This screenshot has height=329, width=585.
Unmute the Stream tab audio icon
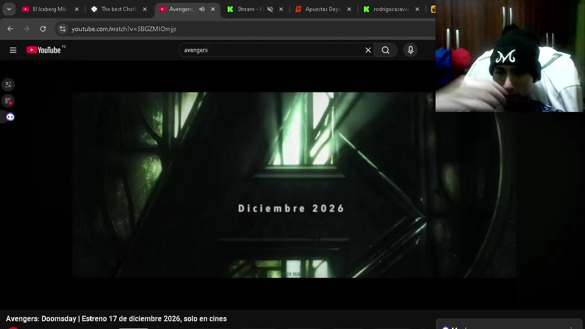pyautogui.click(x=270, y=9)
